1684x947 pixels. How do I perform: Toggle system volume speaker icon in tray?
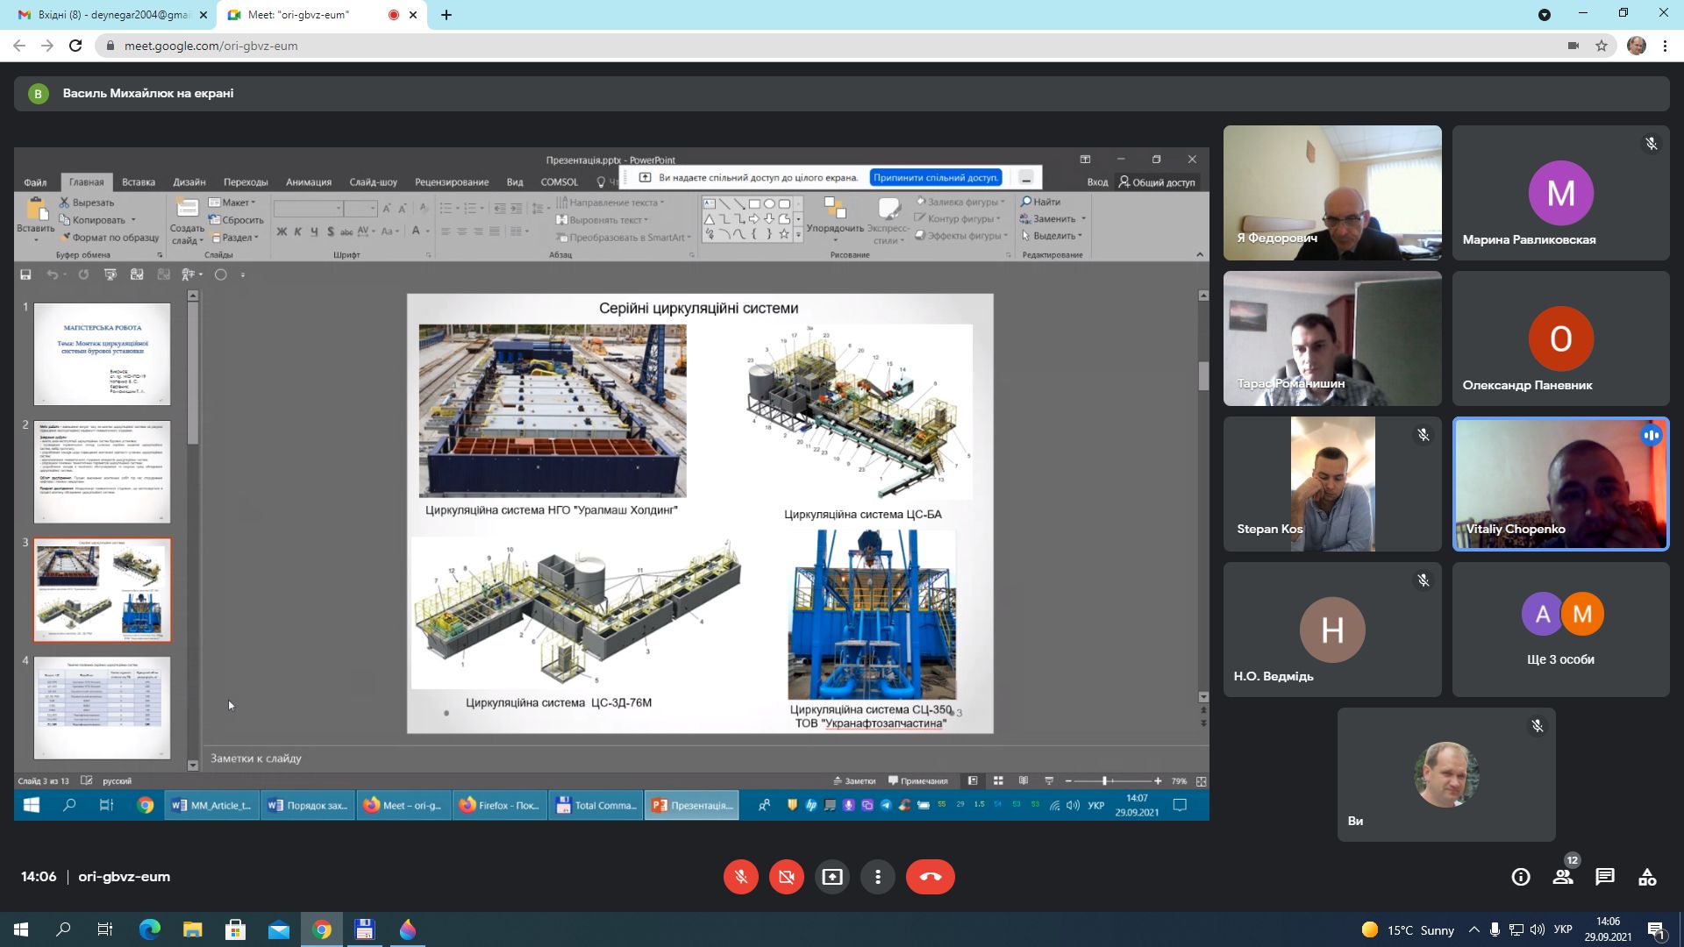point(1537,929)
